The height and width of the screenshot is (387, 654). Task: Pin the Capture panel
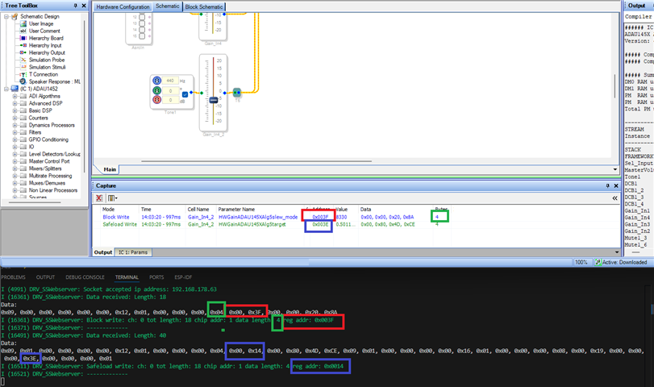click(x=608, y=186)
